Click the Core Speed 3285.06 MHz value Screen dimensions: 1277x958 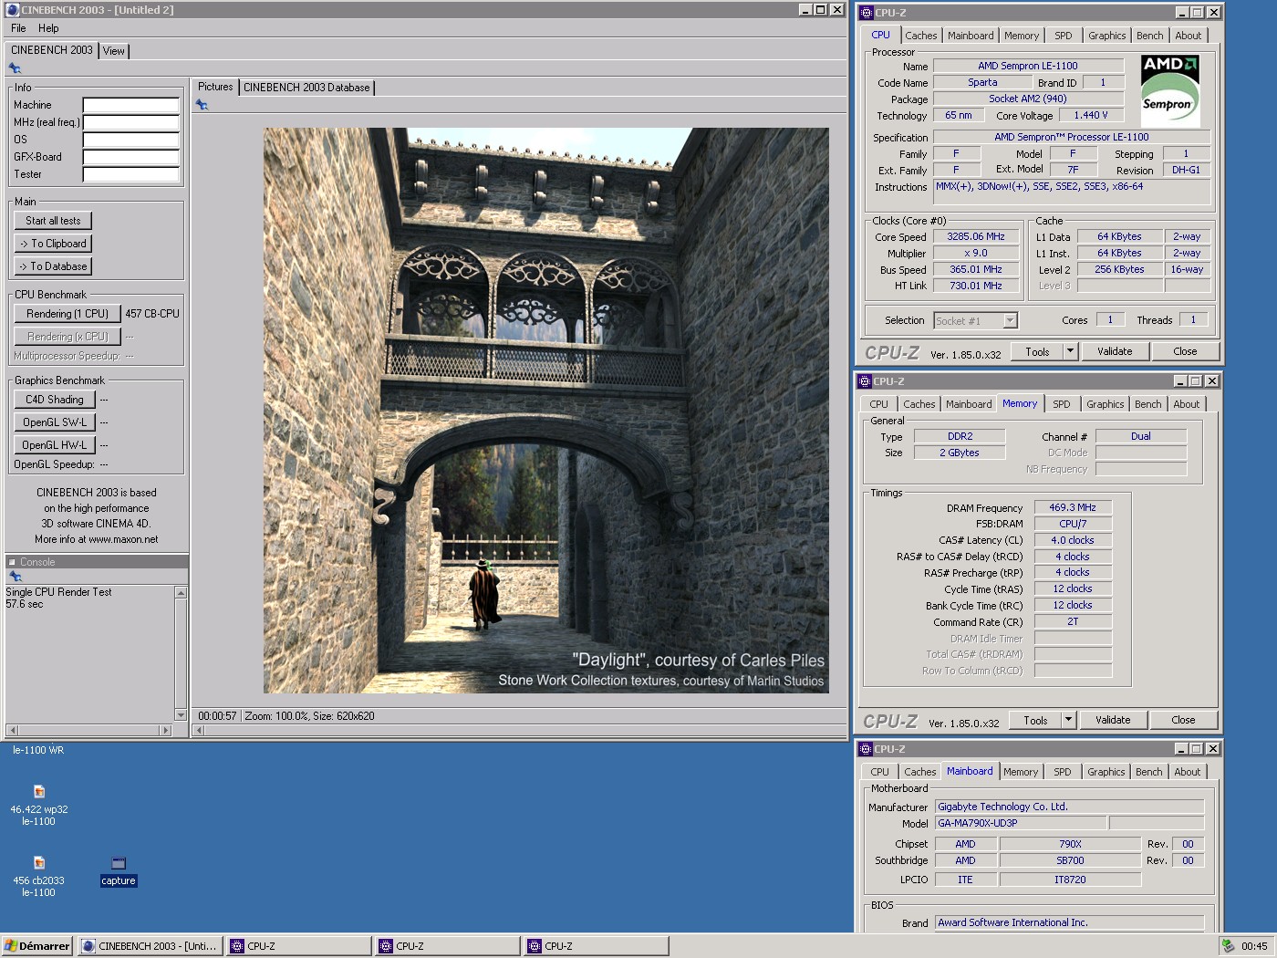(x=976, y=236)
